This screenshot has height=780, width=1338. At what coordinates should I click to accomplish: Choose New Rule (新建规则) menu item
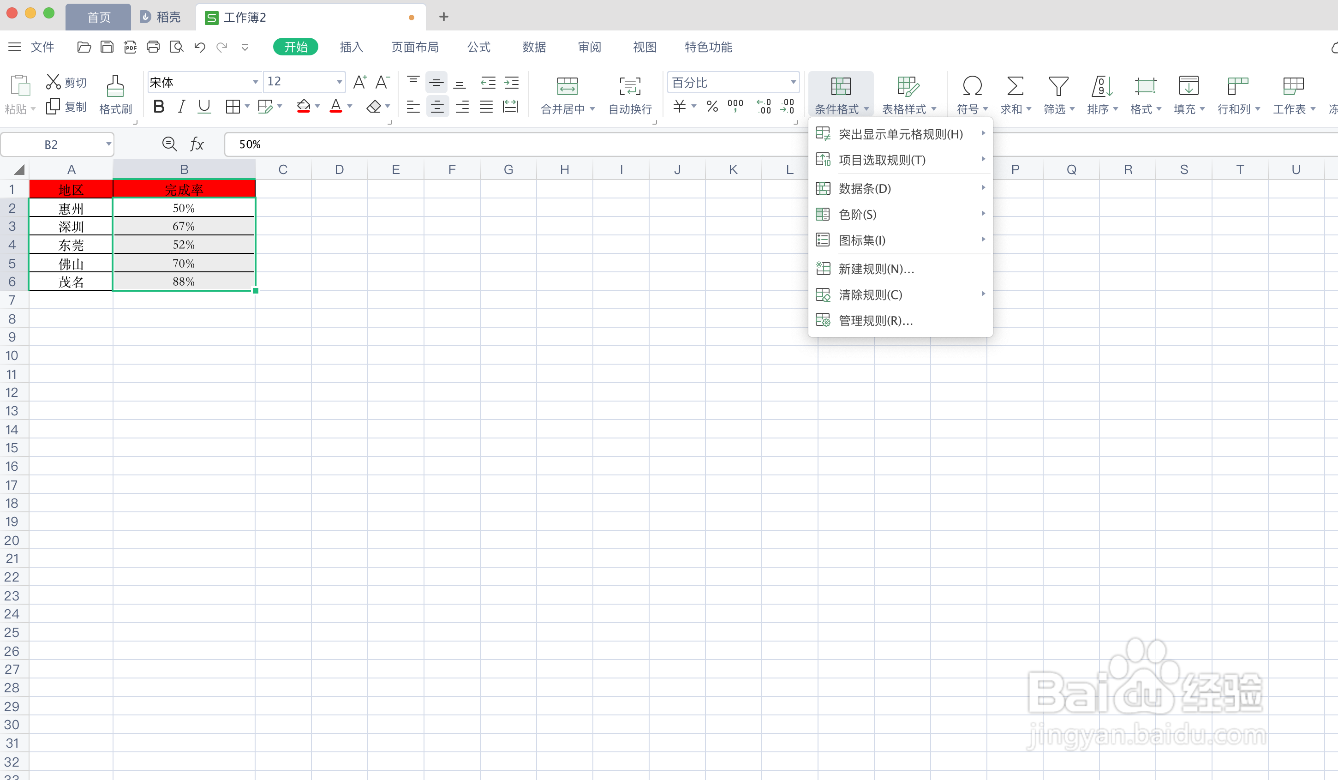click(900, 269)
